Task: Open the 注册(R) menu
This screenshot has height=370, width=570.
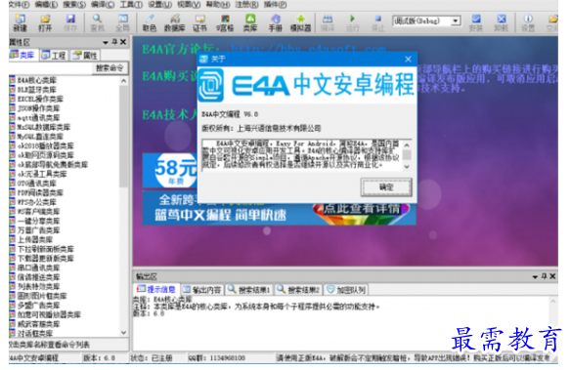Action: click(x=246, y=4)
